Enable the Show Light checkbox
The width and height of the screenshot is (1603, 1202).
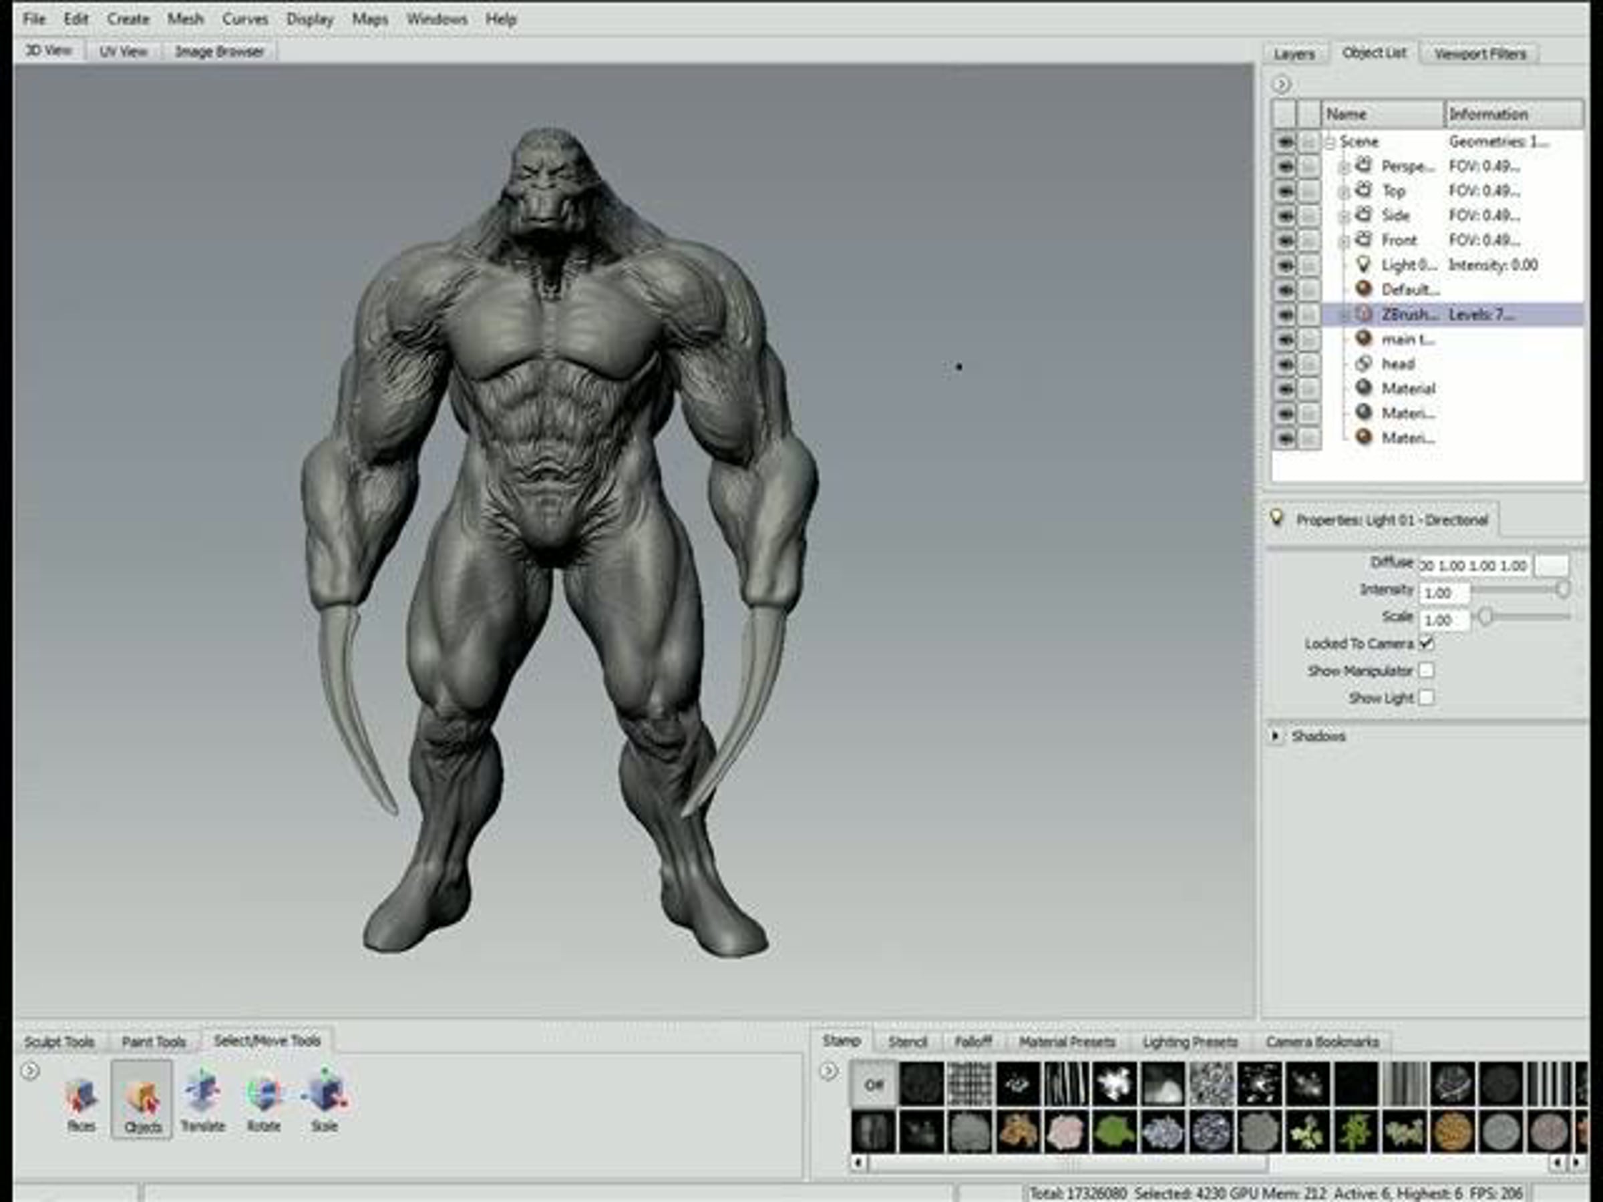(1426, 697)
